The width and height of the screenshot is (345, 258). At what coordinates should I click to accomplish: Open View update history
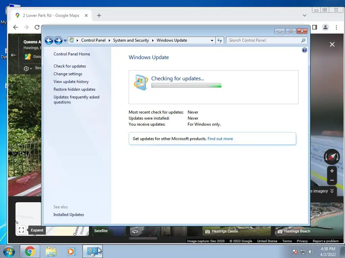(x=71, y=82)
